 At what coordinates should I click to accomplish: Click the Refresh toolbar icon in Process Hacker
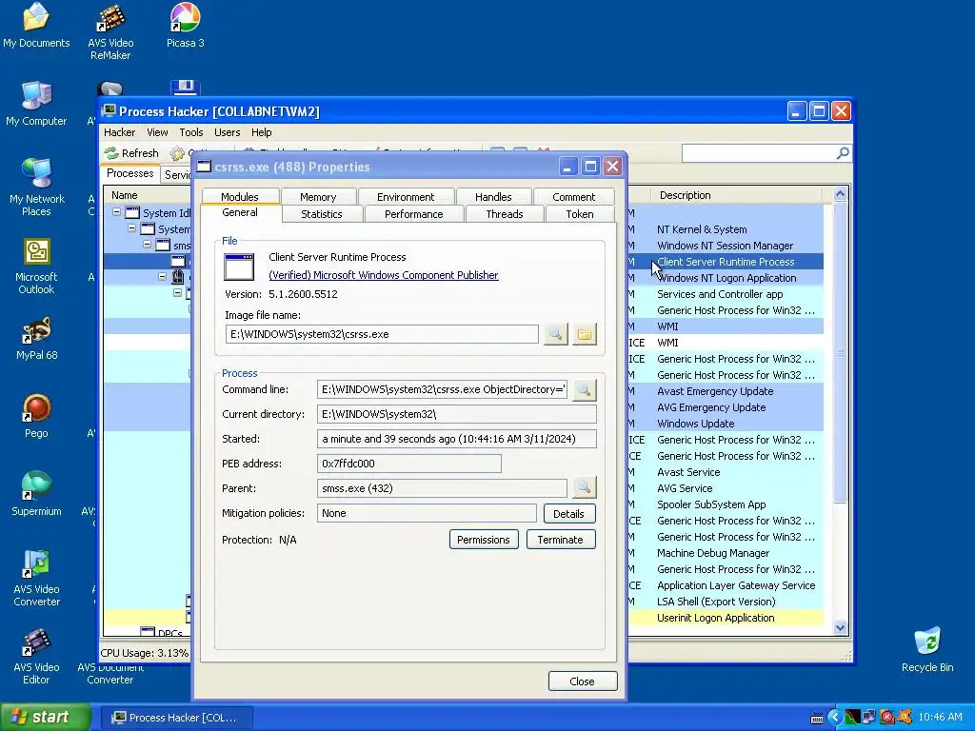(x=111, y=153)
